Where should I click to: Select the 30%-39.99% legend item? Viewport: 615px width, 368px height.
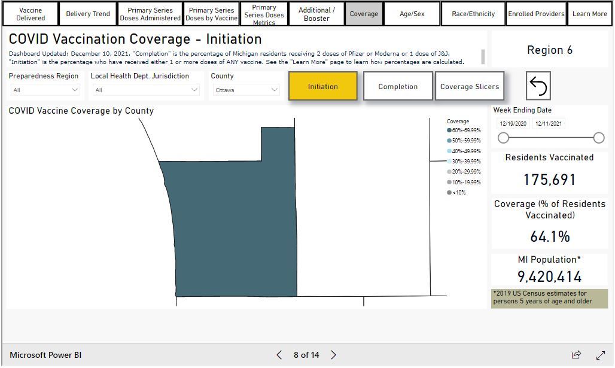click(x=465, y=162)
